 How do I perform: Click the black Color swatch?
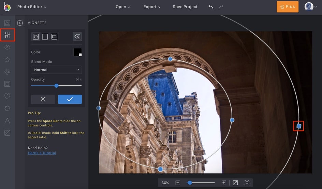77,52
